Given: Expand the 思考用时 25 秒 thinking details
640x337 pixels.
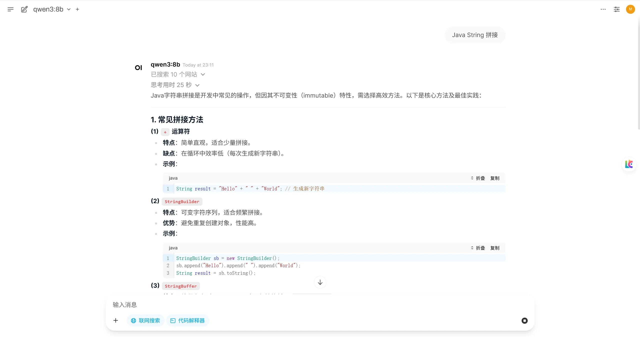Looking at the screenshot, I should tap(175, 85).
